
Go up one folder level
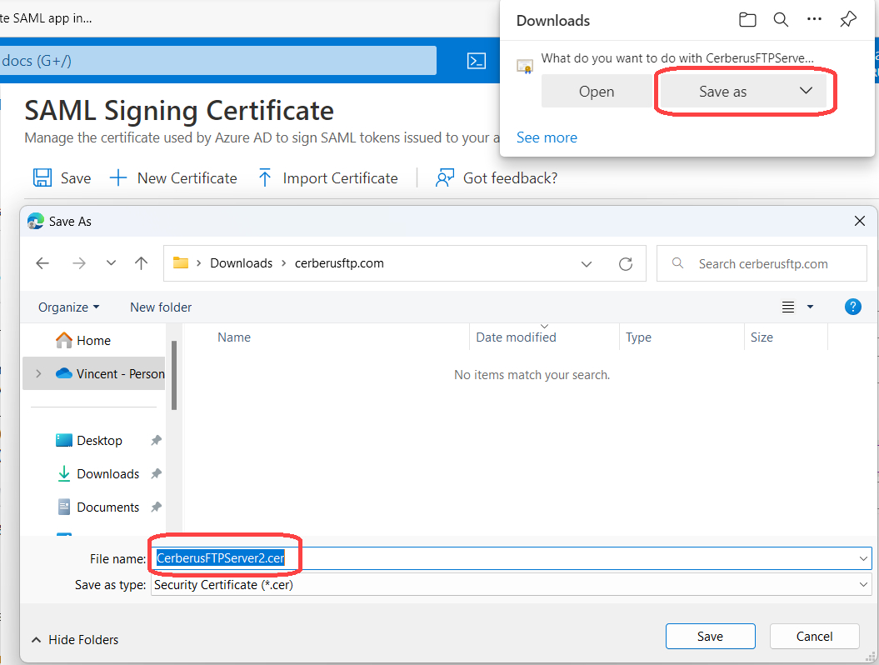[x=142, y=263]
